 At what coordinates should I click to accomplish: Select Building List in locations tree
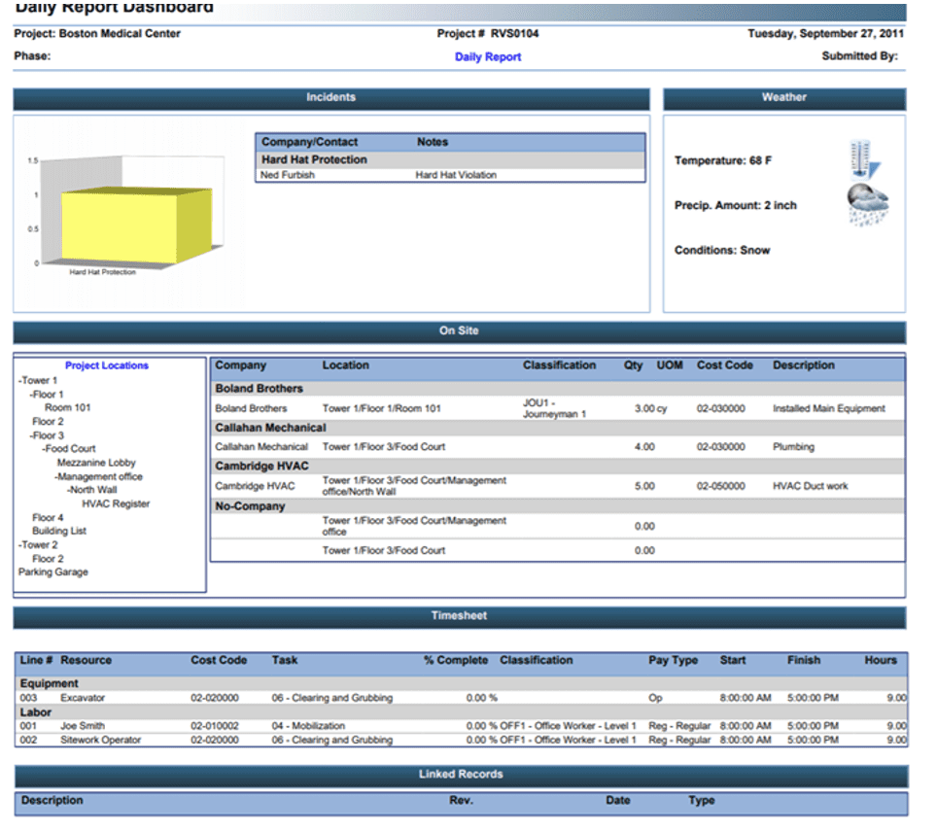pos(59,531)
